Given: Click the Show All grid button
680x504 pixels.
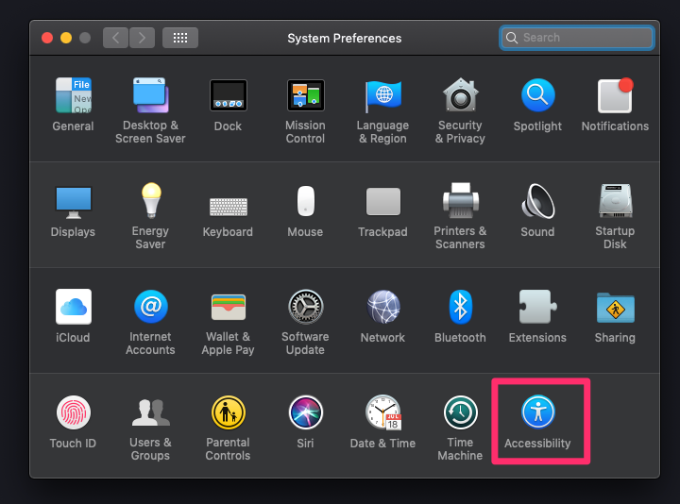Looking at the screenshot, I should 180,38.
